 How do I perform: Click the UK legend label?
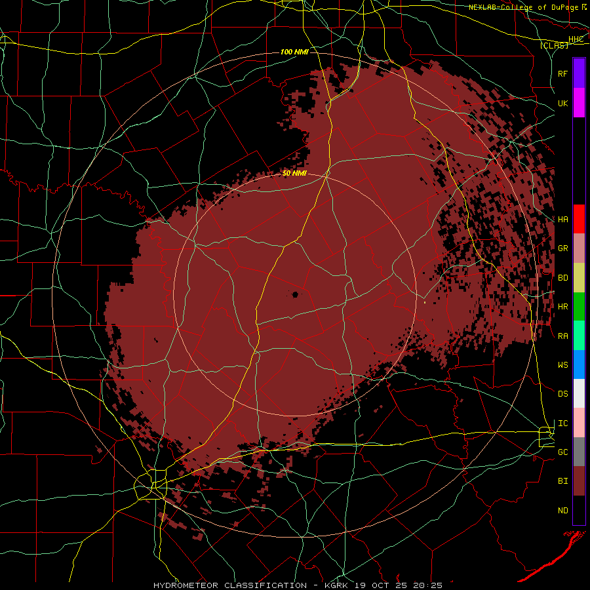pyautogui.click(x=563, y=103)
